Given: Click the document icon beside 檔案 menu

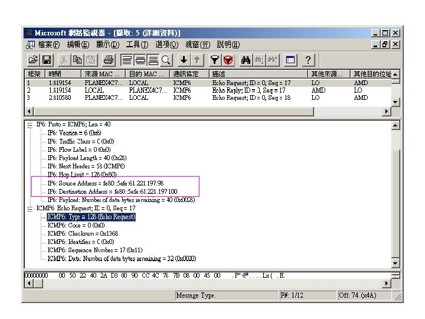Looking at the screenshot, I should (x=30, y=45).
